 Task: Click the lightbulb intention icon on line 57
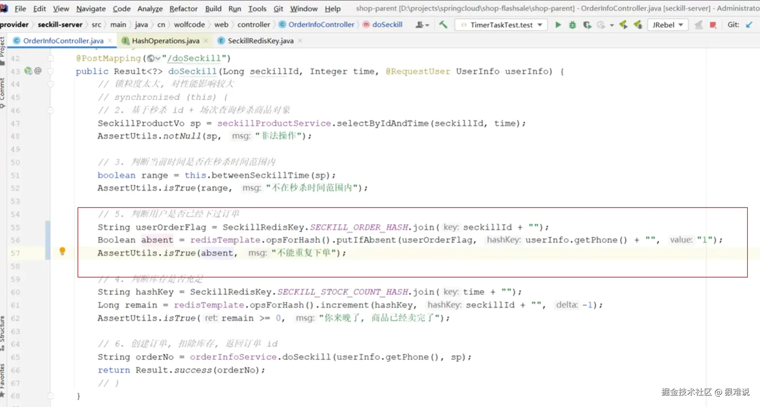pyautogui.click(x=62, y=251)
